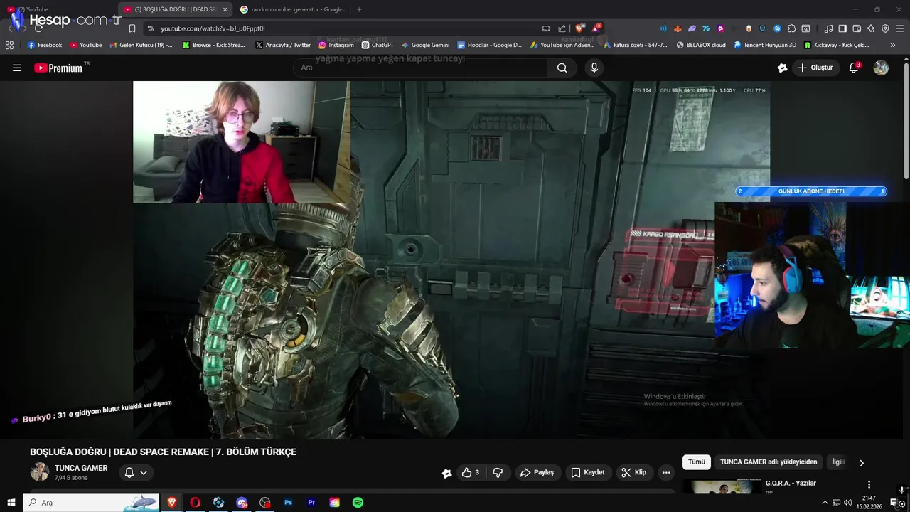Open Google Gemini bookmark
The width and height of the screenshot is (910, 512).
pyautogui.click(x=425, y=45)
